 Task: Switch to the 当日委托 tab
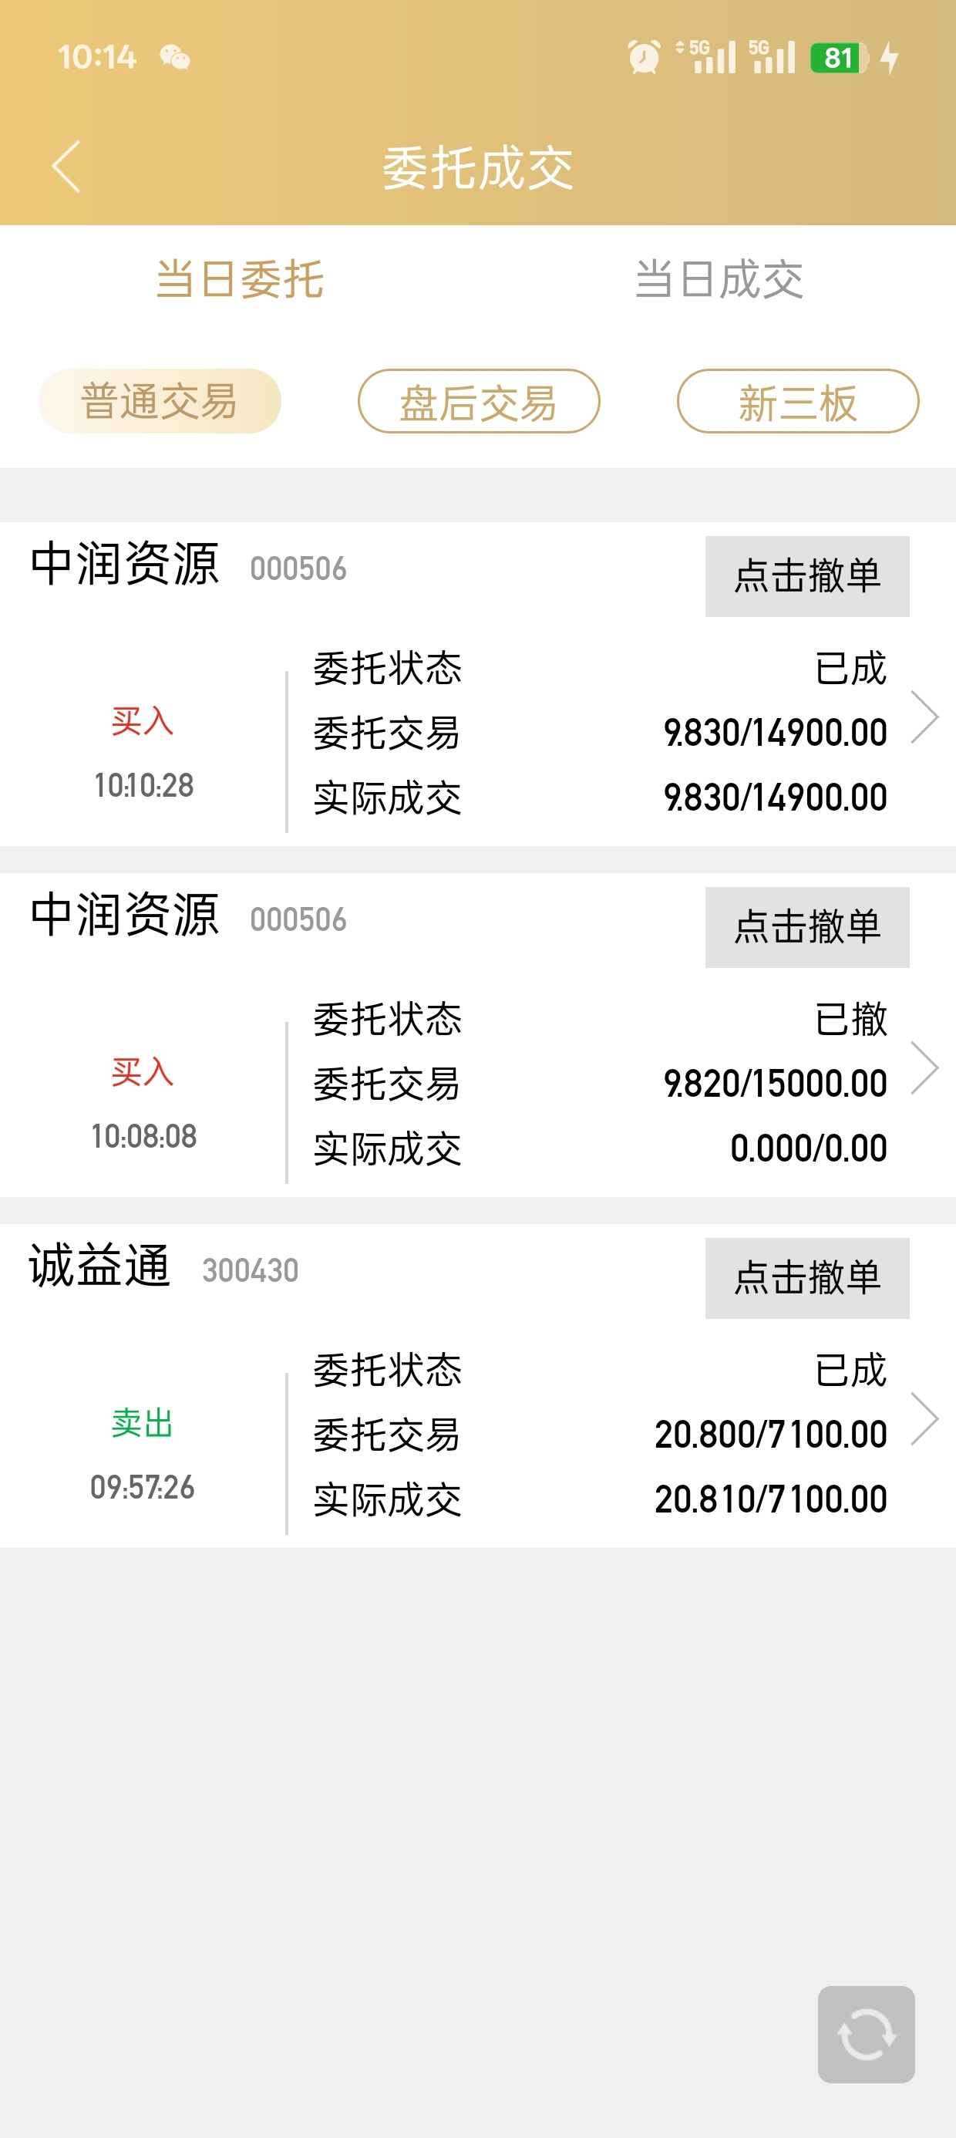[239, 279]
